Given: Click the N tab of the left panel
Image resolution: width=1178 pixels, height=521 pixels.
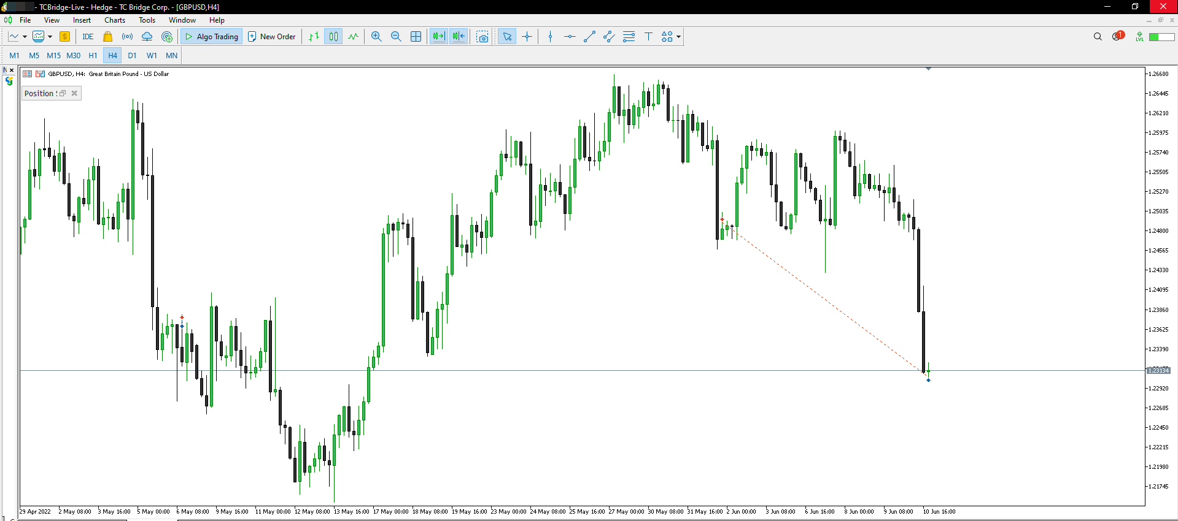Looking at the screenshot, I should pos(5,70).
